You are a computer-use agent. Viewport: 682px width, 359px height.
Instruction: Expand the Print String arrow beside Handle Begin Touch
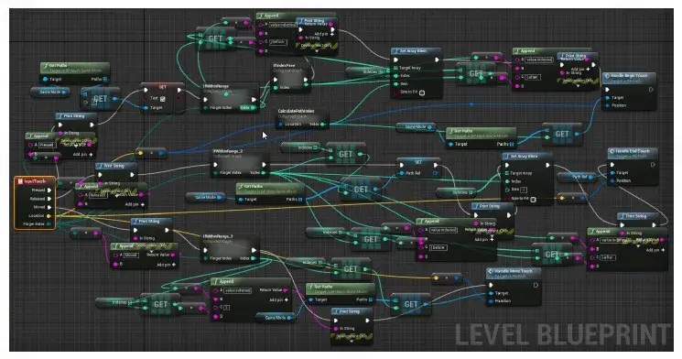click(578, 86)
